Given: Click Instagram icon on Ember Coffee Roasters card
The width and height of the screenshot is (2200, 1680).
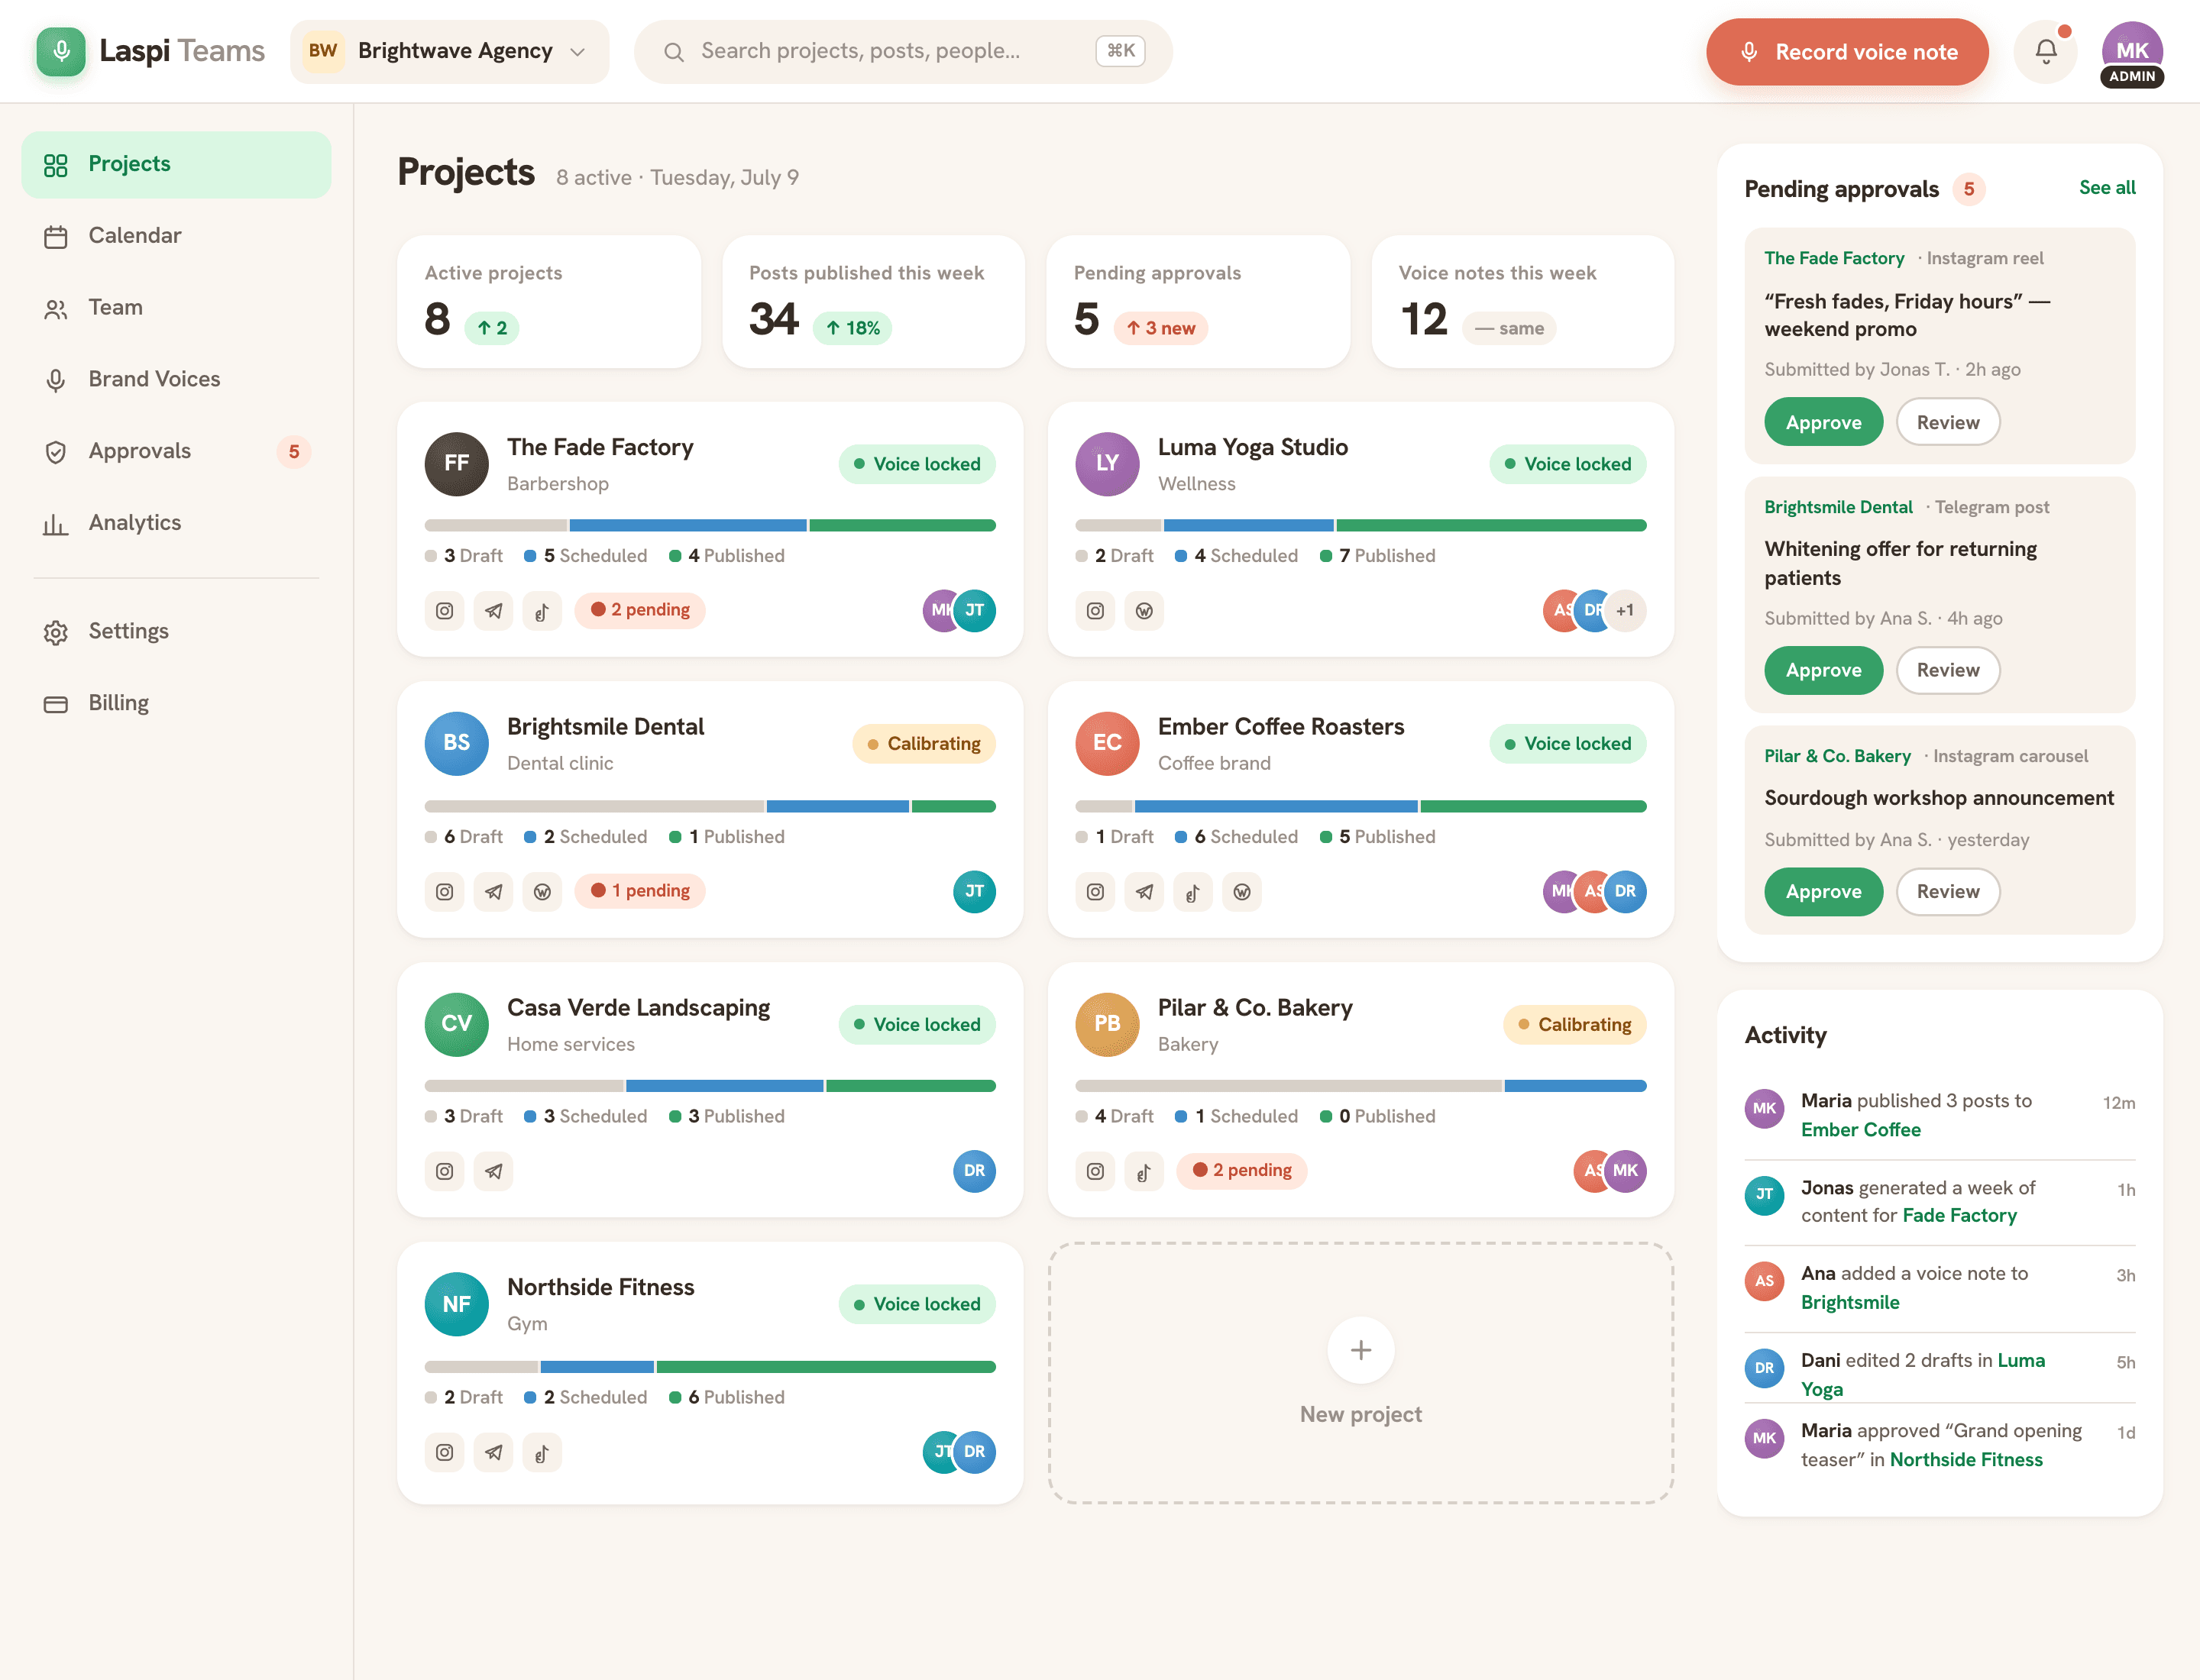Looking at the screenshot, I should point(1095,891).
